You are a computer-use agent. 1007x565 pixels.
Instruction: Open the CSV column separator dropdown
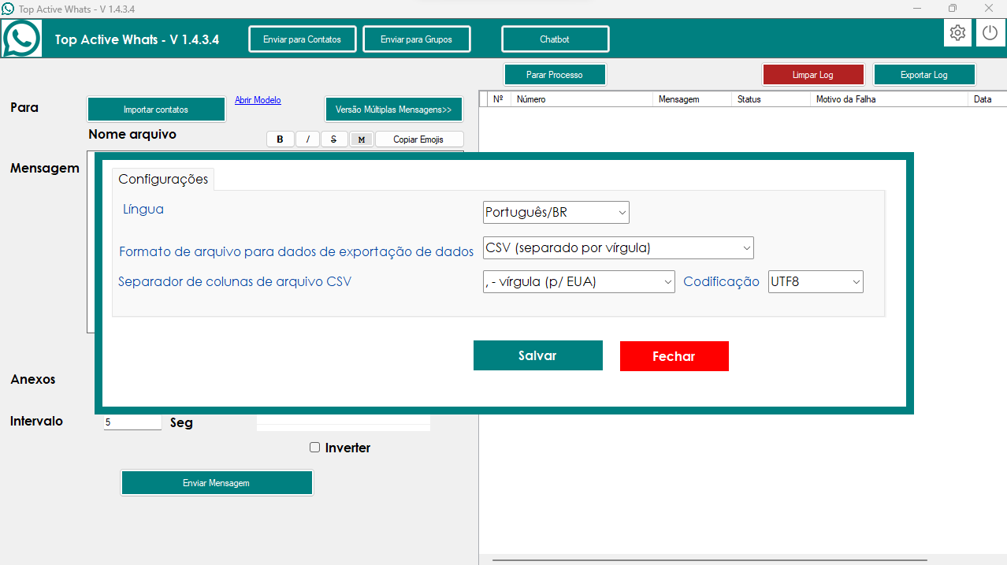(578, 281)
